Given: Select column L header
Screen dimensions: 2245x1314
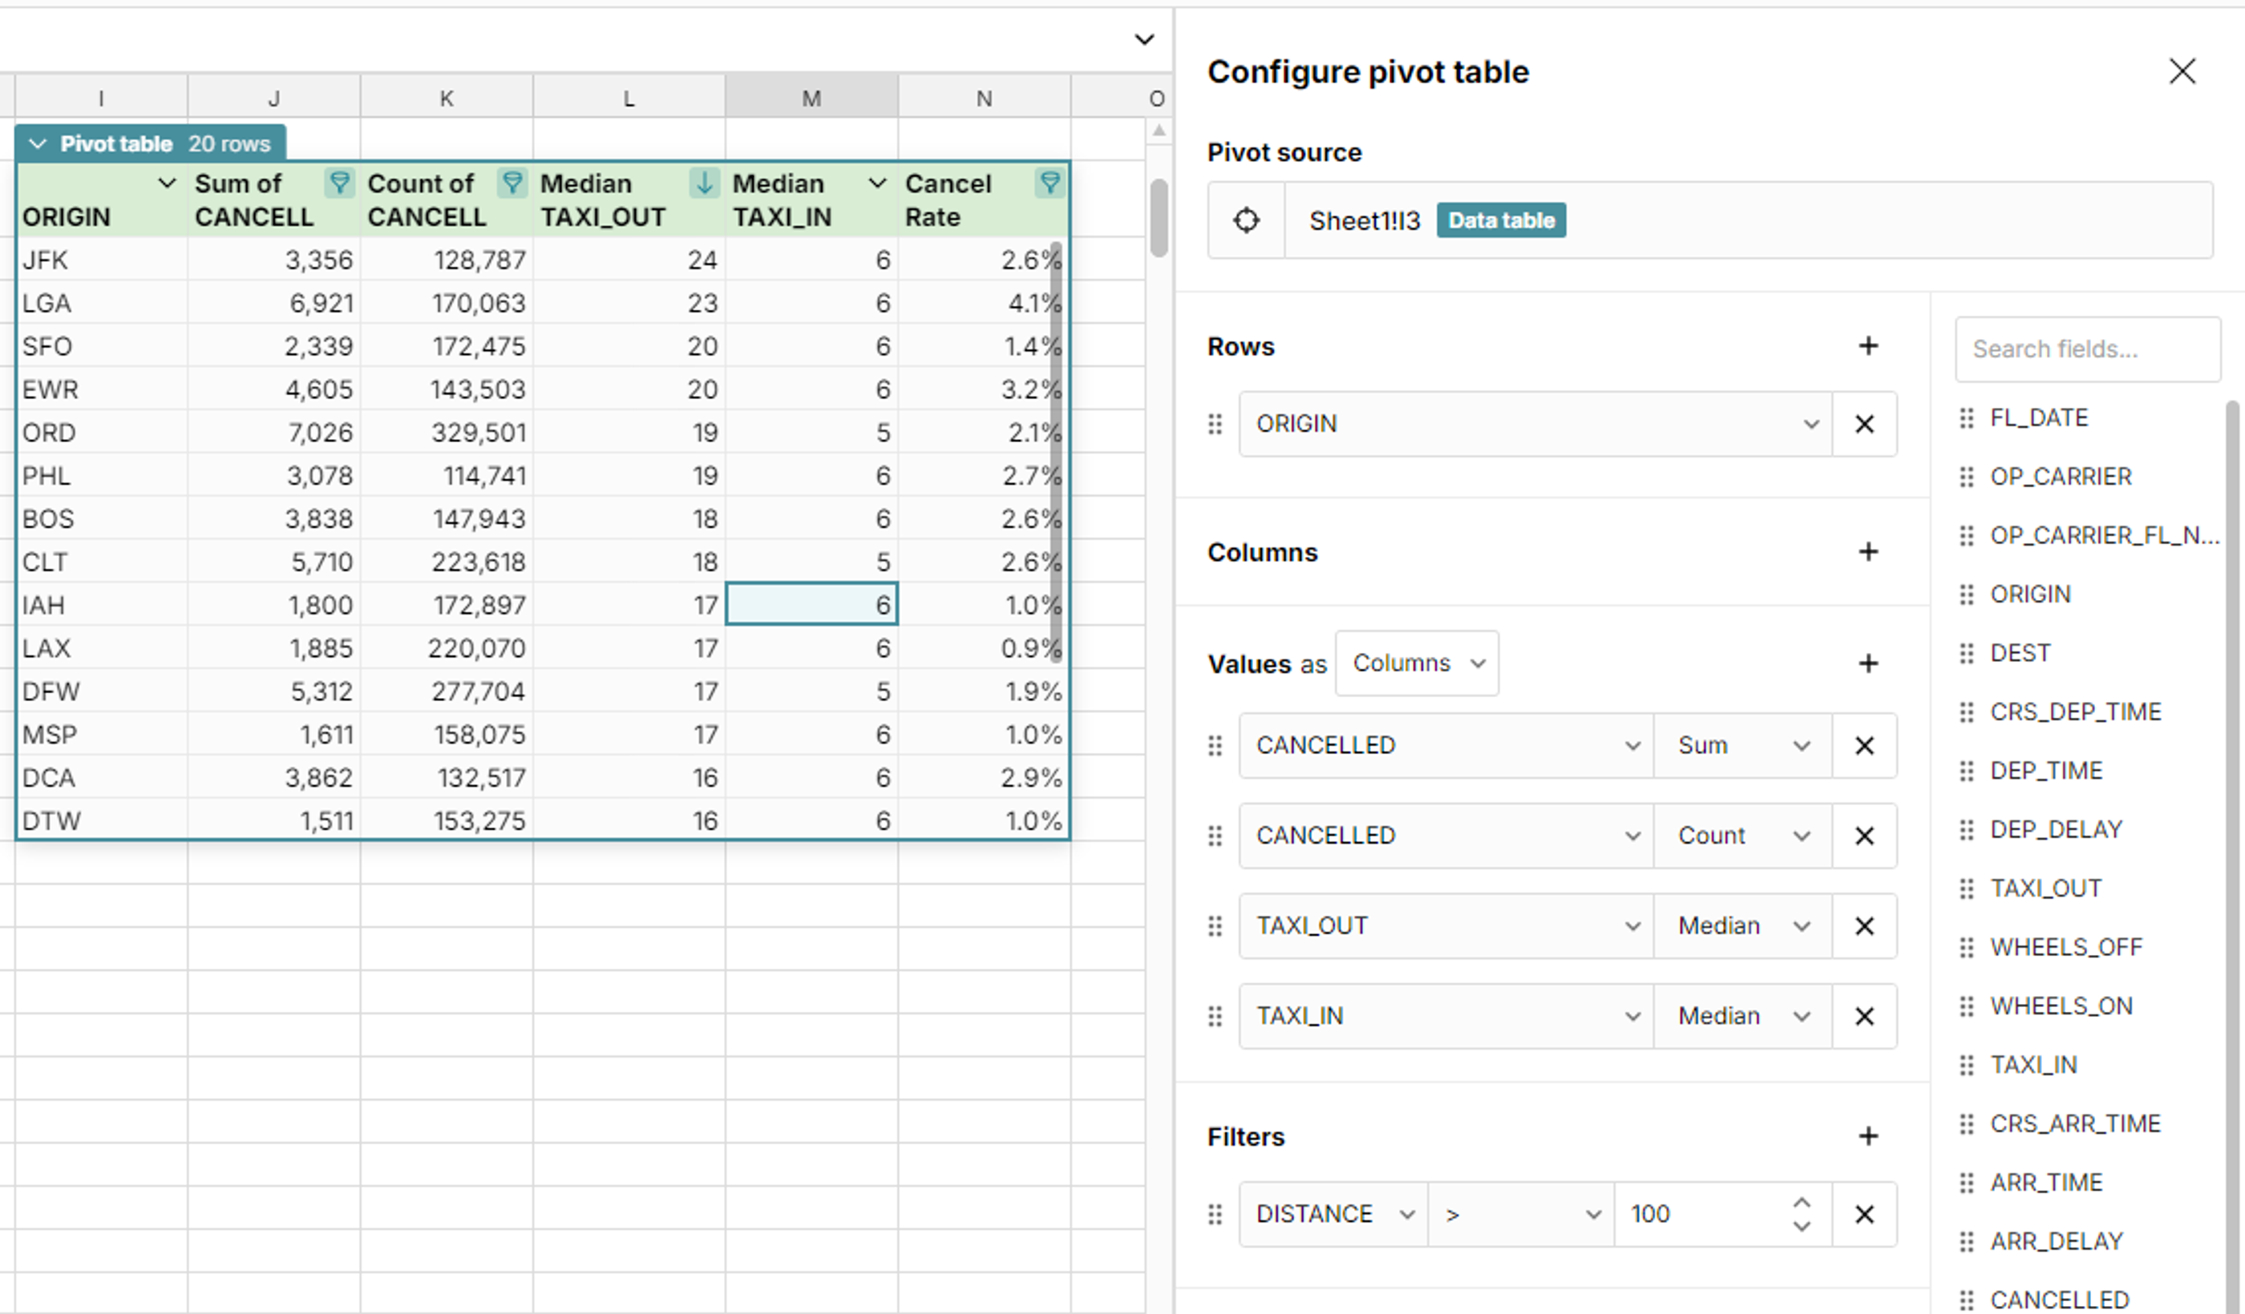Looking at the screenshot, I should click(629, 98).
